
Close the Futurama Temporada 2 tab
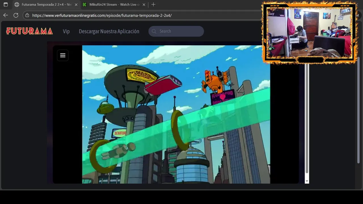pyautogui.click(x=76, y=5)
